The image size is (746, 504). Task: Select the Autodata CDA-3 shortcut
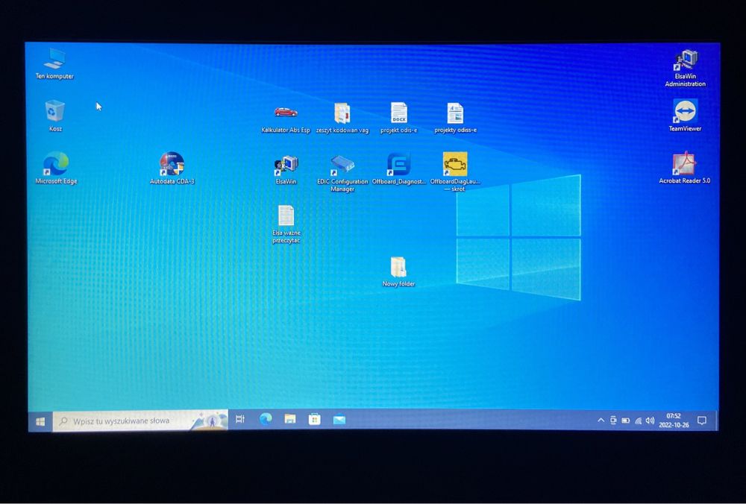[172, 168]
